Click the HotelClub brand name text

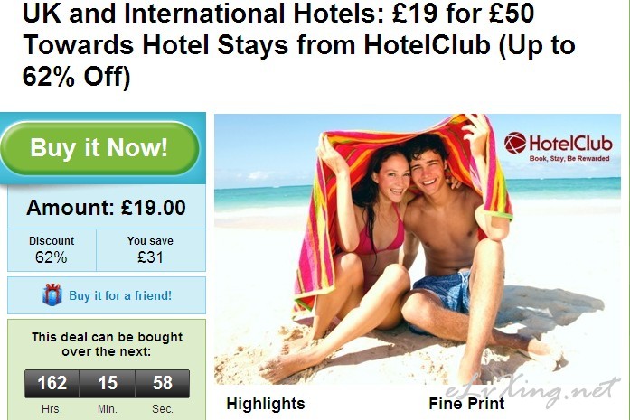[570, 144]
